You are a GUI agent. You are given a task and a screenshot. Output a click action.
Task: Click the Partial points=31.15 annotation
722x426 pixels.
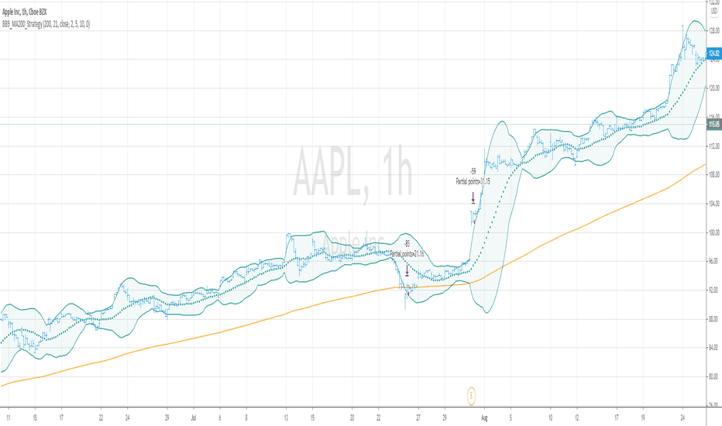click(473, 181)
